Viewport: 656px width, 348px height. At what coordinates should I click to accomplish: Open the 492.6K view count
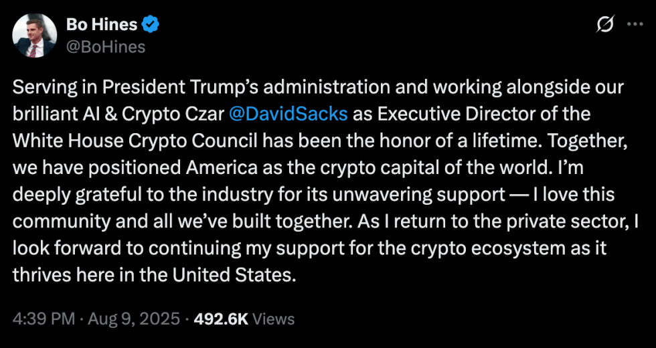point(222,319)
